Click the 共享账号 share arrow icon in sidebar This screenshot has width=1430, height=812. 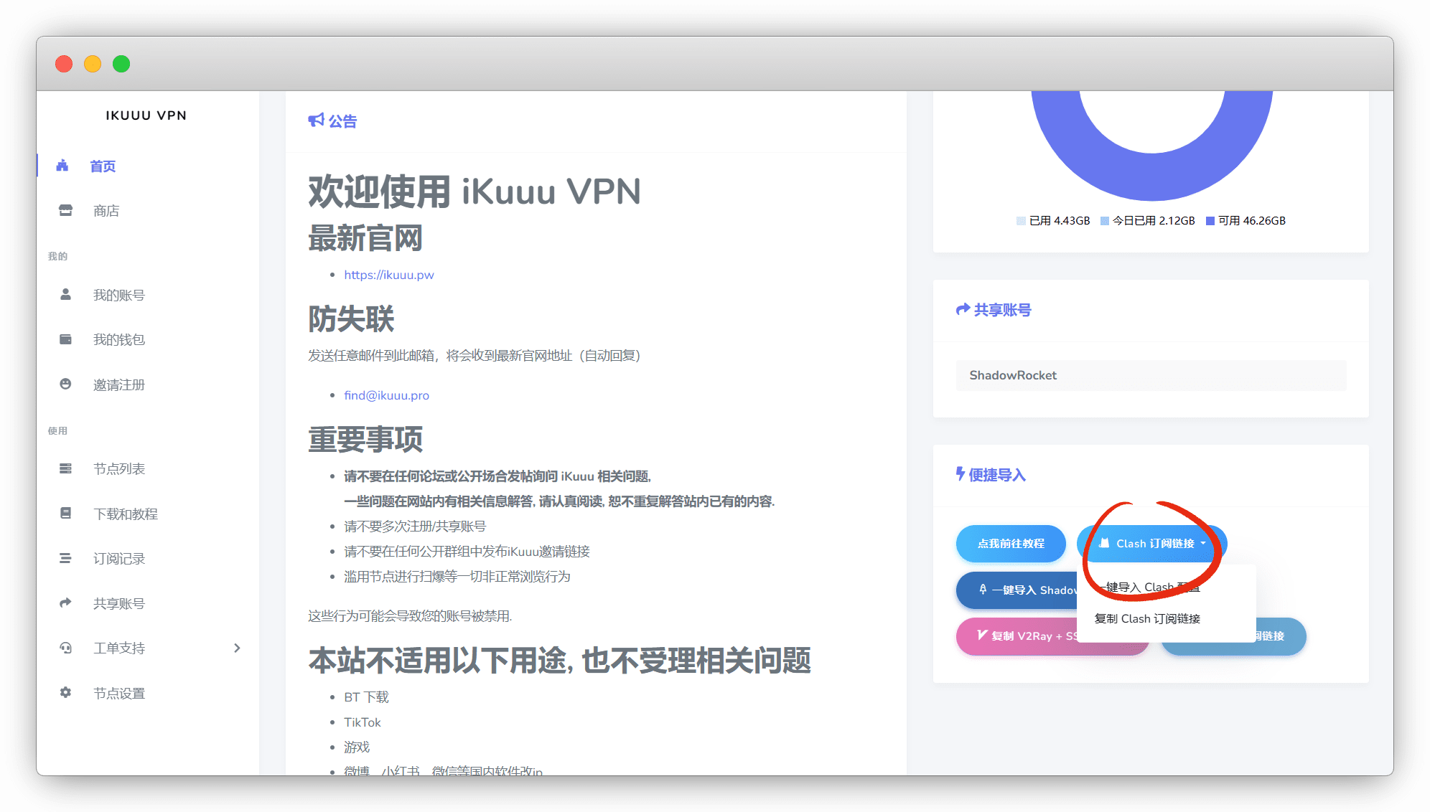click(x=65, y=603)
